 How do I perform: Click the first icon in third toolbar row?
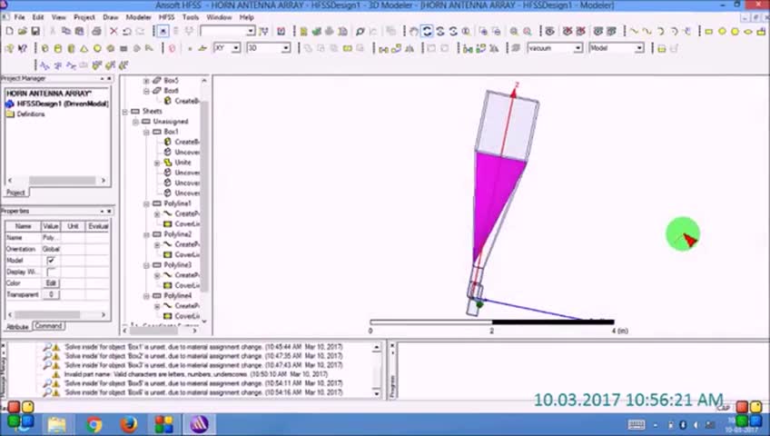44,64
